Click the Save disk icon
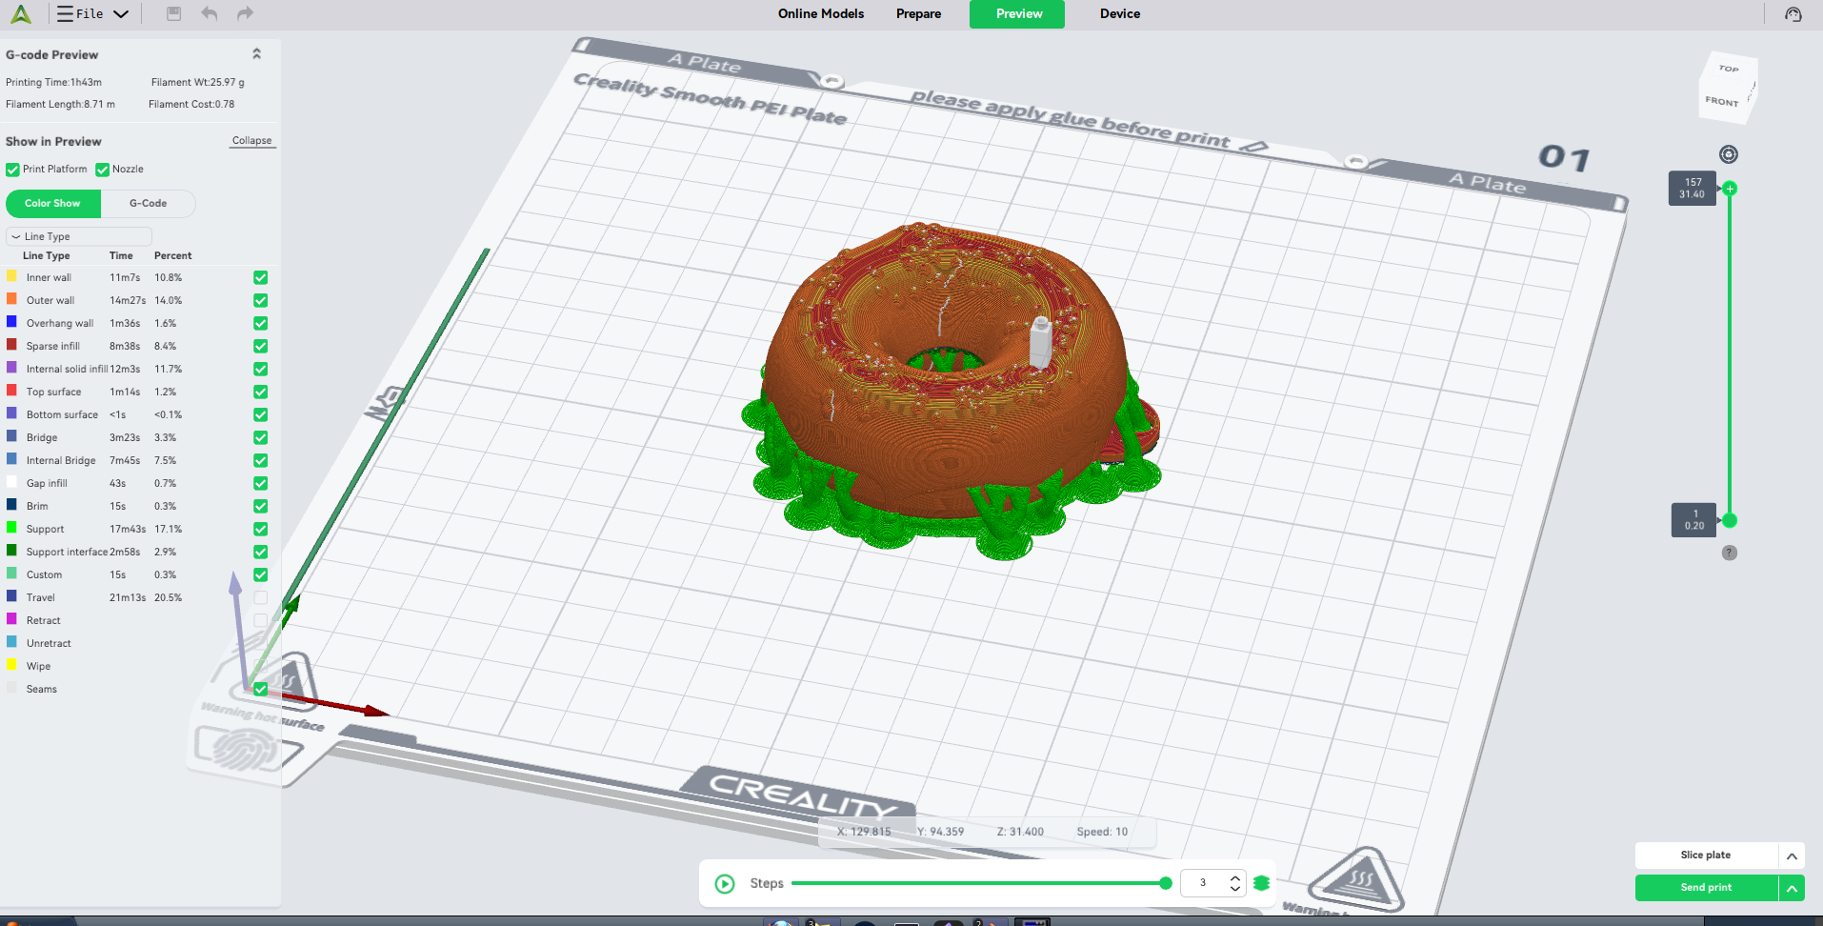 pos(173,13)
